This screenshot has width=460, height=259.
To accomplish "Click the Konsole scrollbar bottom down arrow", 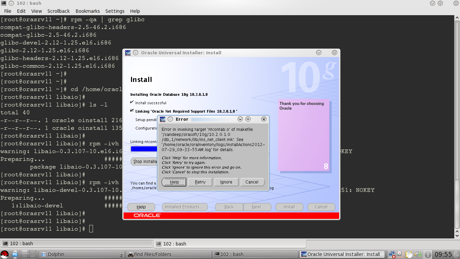I will 457,236.
